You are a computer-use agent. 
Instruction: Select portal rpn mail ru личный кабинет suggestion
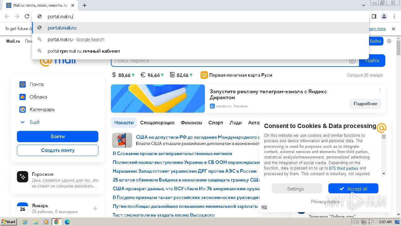coord(200,51)
